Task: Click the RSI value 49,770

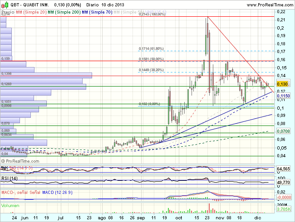Action: pos(283,182)
